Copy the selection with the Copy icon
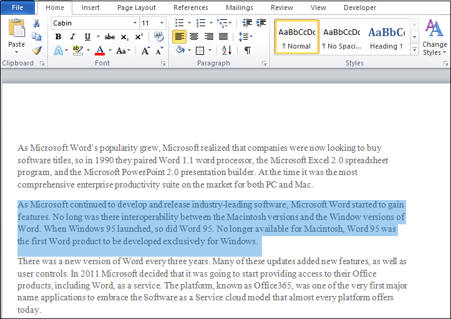This screenshot has width=451, height=319. click(37, 37)
